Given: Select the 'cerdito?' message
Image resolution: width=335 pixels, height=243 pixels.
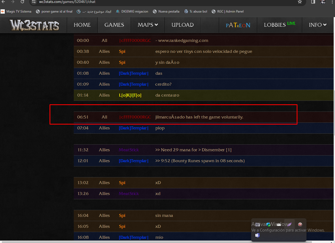Looking at the screenshot, I should point(163,84).
